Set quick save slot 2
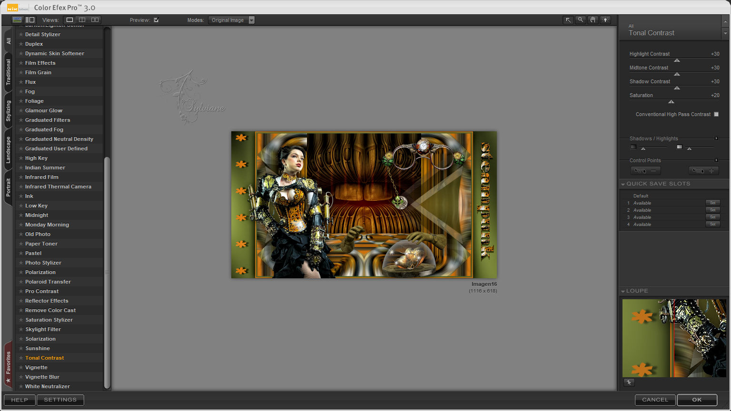731x411 pixels. (712, 210)
